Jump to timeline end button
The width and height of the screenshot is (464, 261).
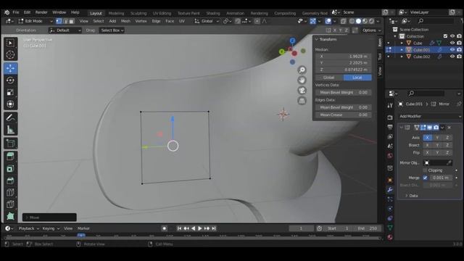[214, 228]
